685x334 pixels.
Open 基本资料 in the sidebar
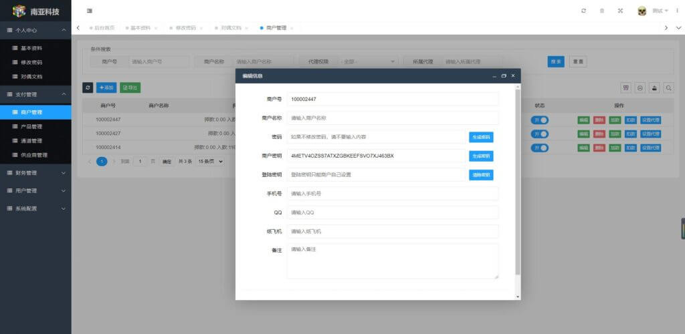tap(35, 48)
